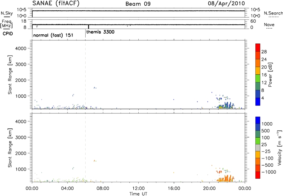This screenshot has height=196, width=283.
Task: Click the Slant Range label of velocity panel
Action: (10, 148)
